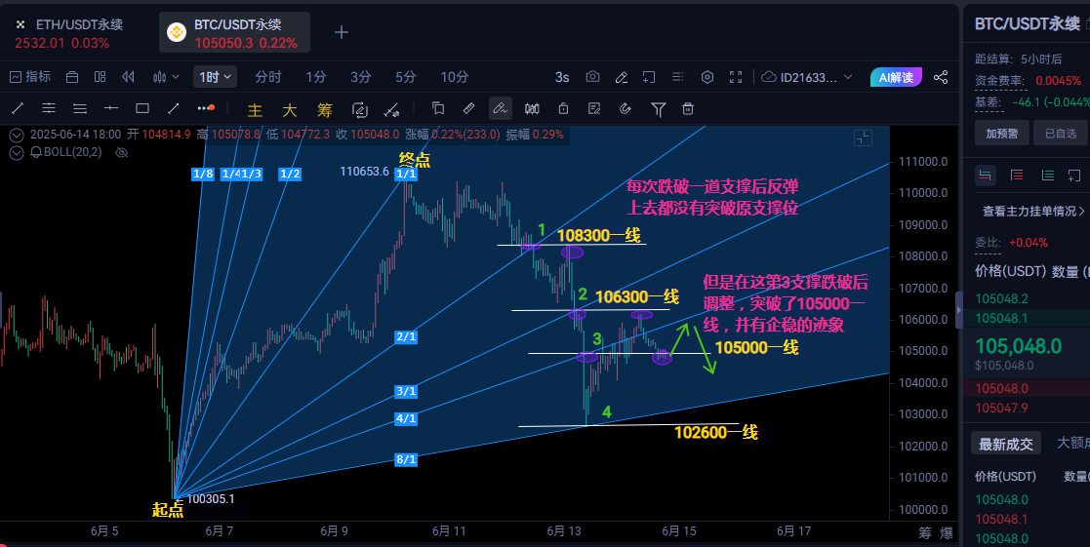Open the ID21633 cloud layout dropdown
1090x547 pixels.
(x=807, y=77)
